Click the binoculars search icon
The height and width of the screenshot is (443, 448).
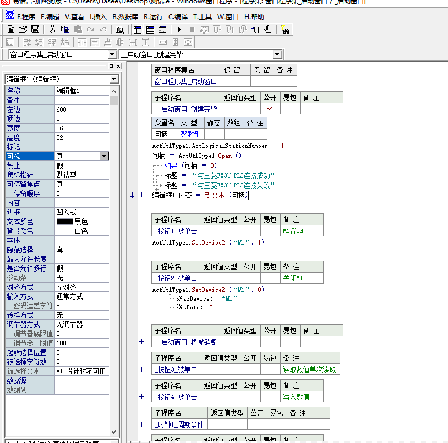point(286,29)
